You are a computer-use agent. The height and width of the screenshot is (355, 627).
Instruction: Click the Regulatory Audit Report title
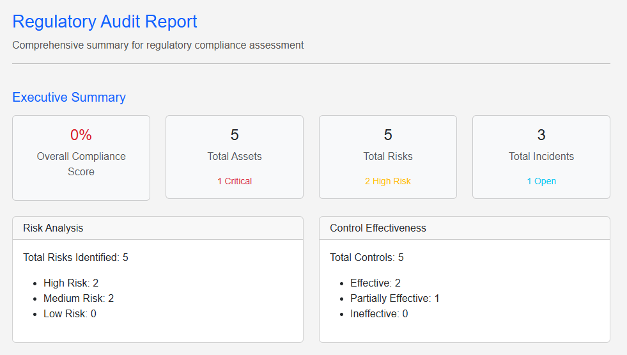tap(105, 22)
